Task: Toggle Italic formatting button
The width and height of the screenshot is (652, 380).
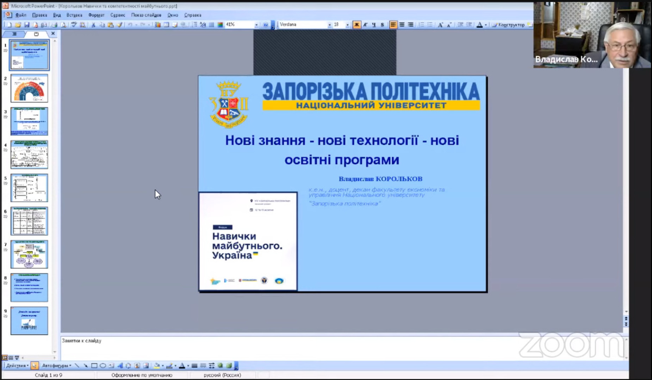Action: [x=365, y=25]
